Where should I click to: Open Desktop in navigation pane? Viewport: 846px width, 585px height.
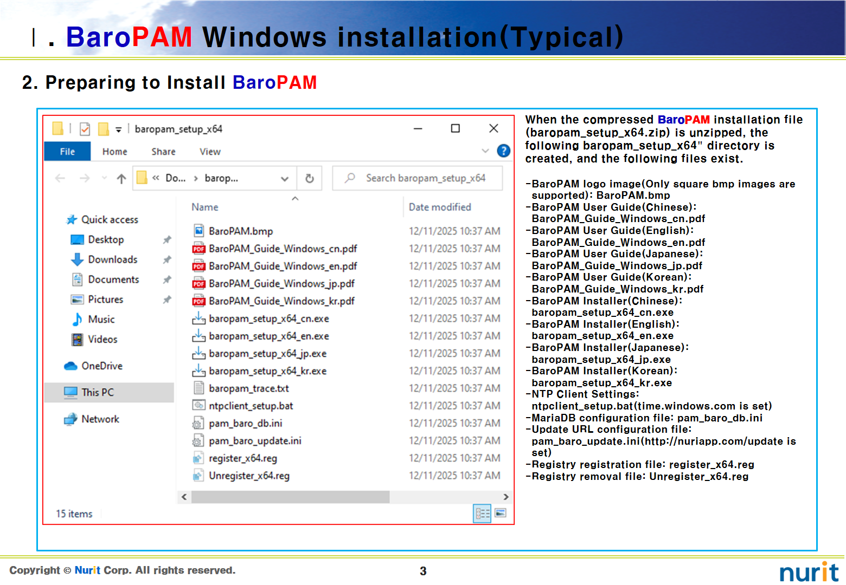click(x=106, y=239)
